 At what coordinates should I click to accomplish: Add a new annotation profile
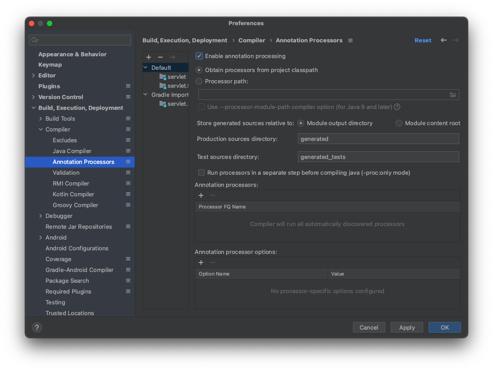(x=149, y=57)
